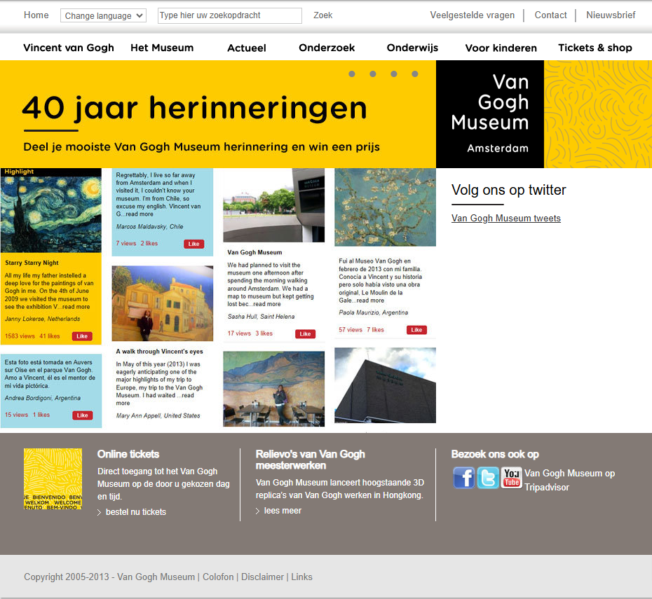Open the Disclaimer footer link
The height and width of the screenshot is (599, 652).
pyautogui.click(x=262, y=577)
